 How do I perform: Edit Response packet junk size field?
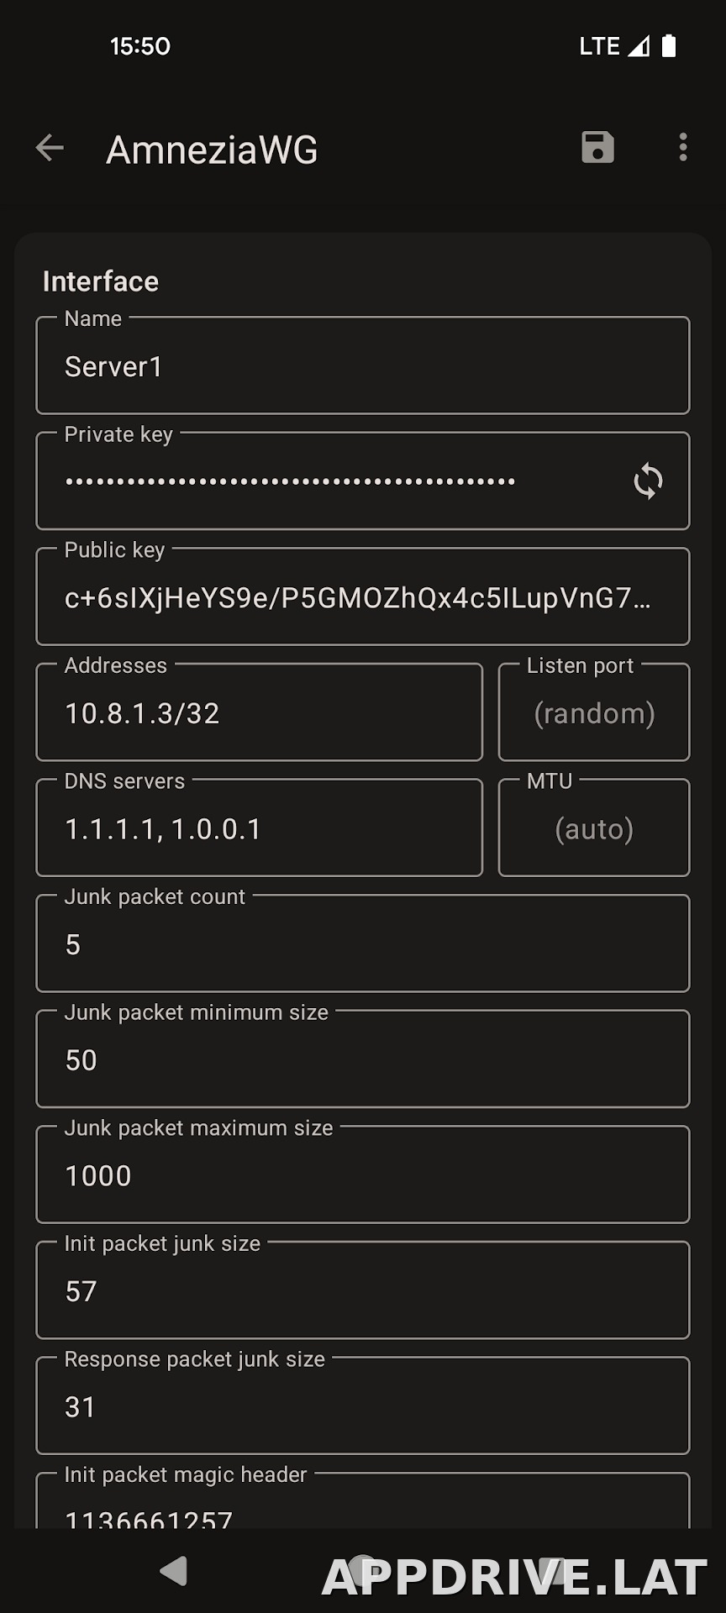click(363, 1405)
